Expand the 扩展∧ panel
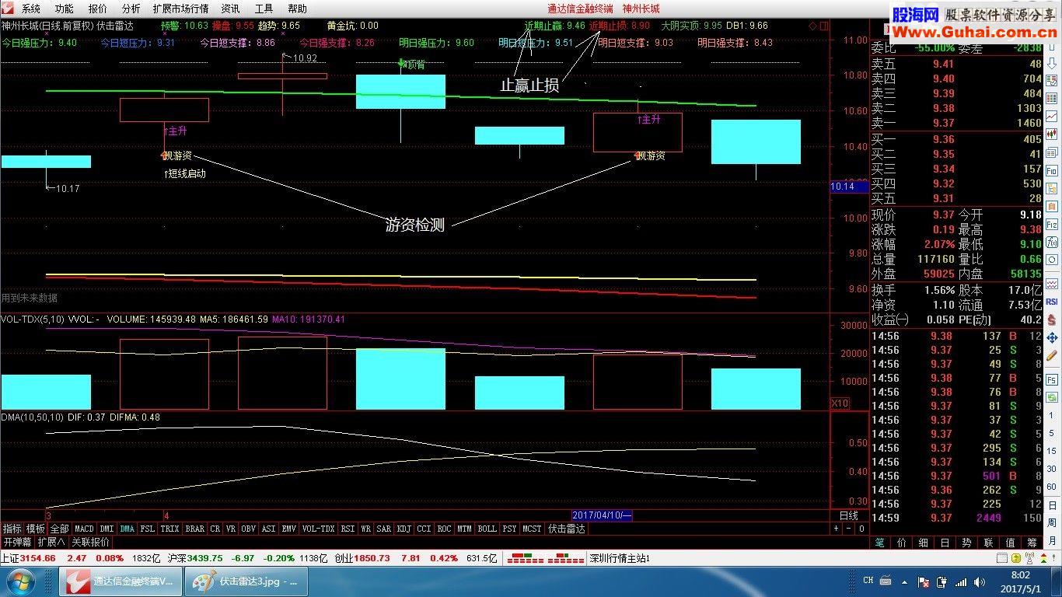 coord(51,542)
